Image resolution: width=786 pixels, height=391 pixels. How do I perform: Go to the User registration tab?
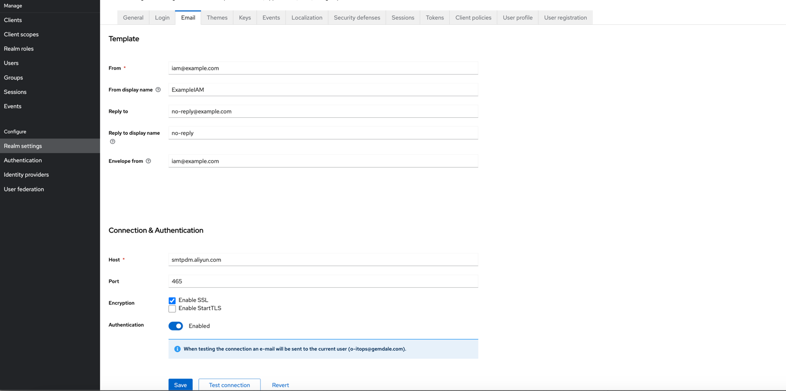565,18
